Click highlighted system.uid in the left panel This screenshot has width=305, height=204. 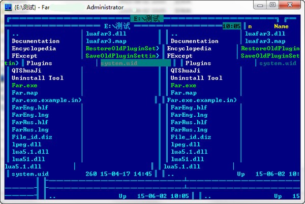click(x=119, y=63)
